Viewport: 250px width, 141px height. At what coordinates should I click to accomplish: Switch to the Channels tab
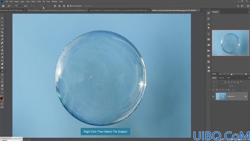pyautogui.click(x=221, y=78)
